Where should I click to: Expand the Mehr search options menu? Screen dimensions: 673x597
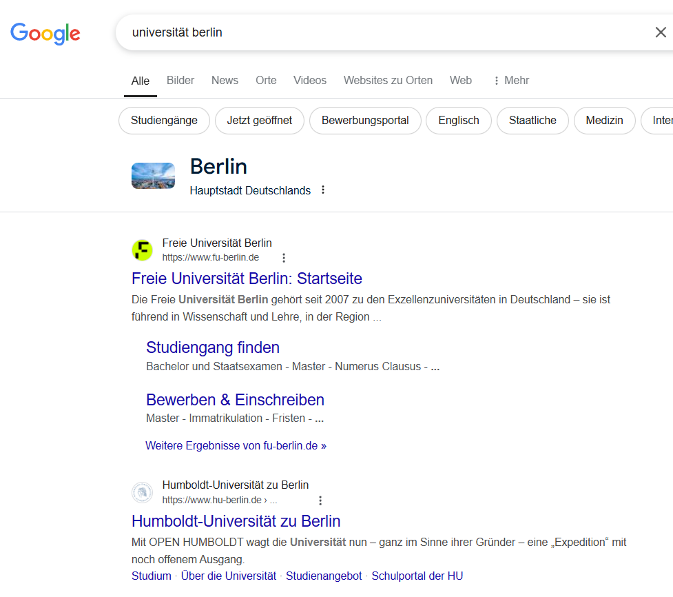pyautogui.click(x=510, y=81)
